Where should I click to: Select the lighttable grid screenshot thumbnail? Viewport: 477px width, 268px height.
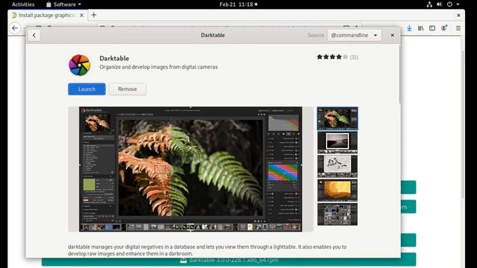[x=338, y=214]
